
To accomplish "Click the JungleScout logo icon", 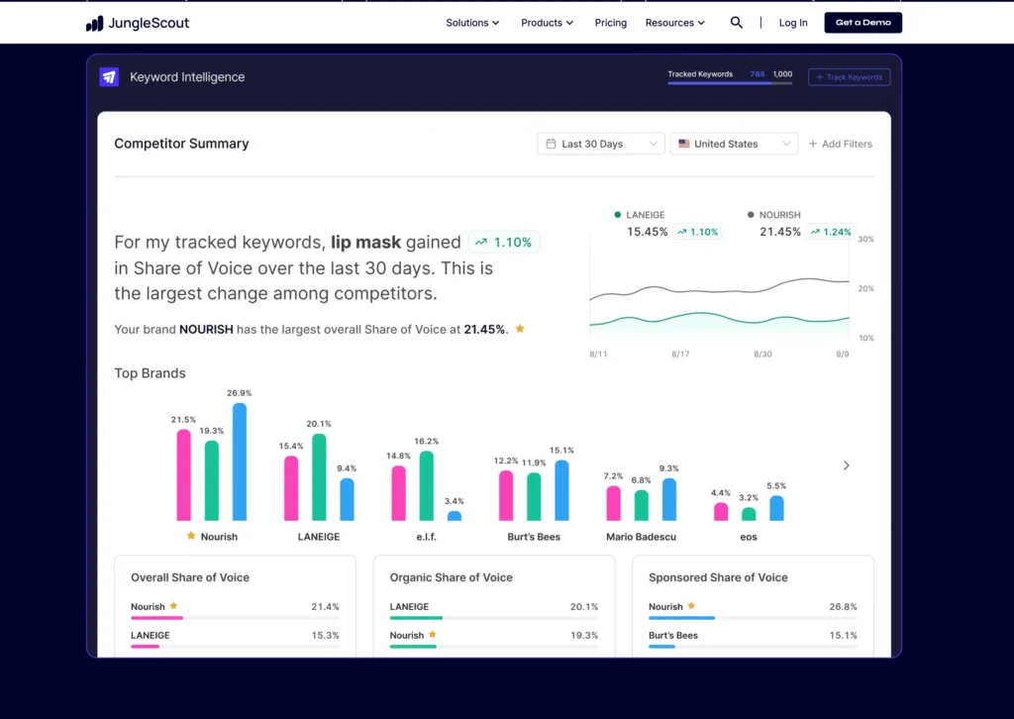I will [x=94, y=23].
